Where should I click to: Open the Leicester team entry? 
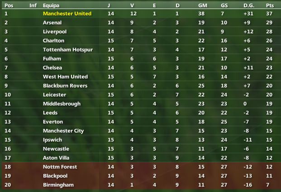click(54, 95)
